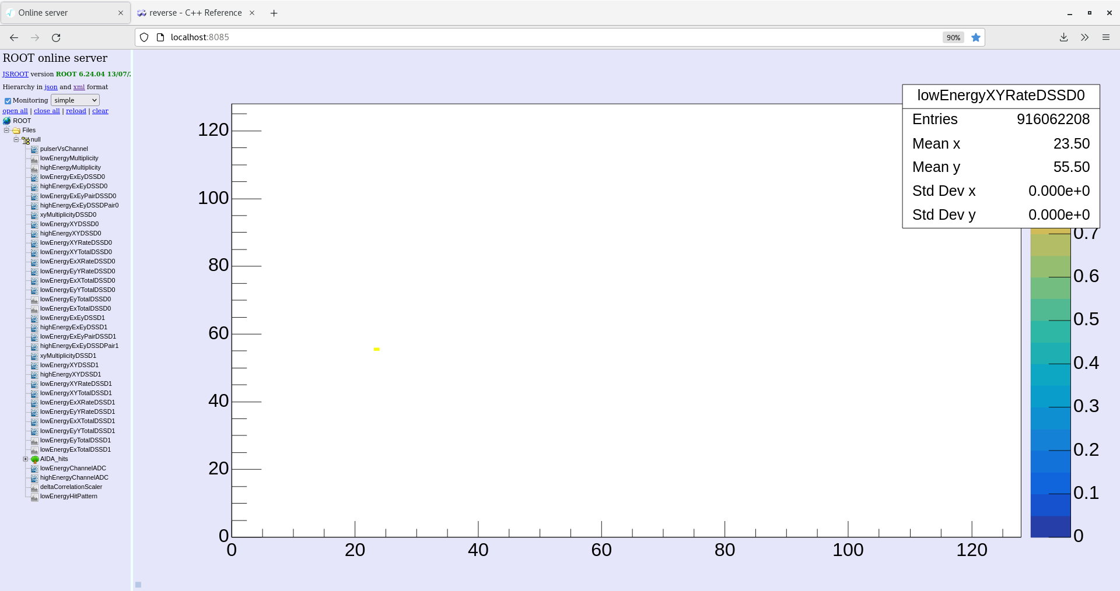The height and width of the screenshot is (591, 1120).
Task: Click the histogram icon beside lowEnergyMultiplicity
Action: point(34,159)
